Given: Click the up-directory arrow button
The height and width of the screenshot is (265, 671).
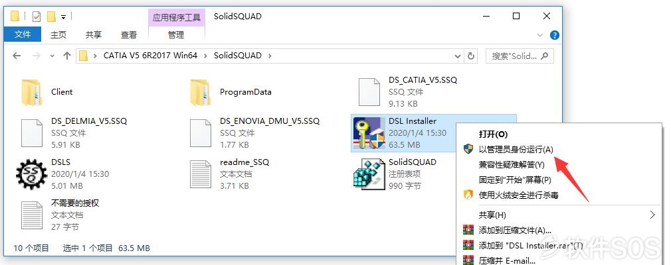Looking at the screenshot, I should coord(66,56).
